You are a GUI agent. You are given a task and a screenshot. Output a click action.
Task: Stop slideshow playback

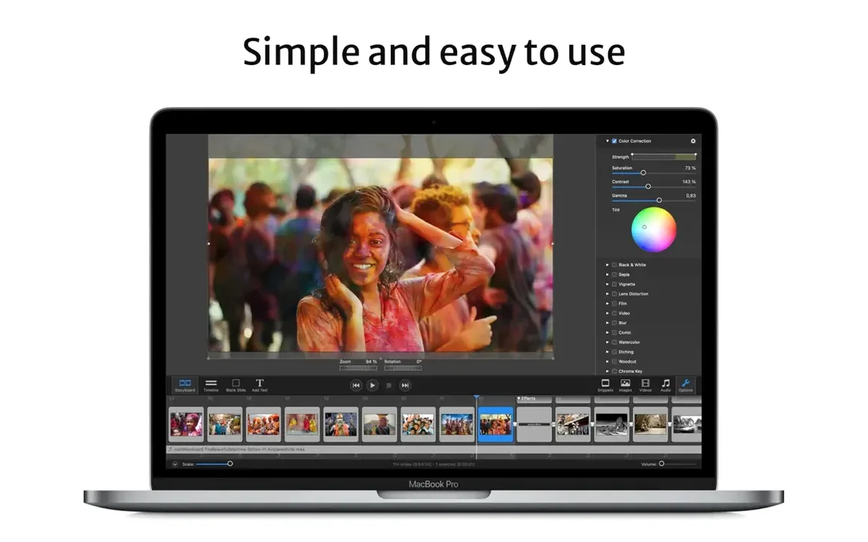click(388, 386)
